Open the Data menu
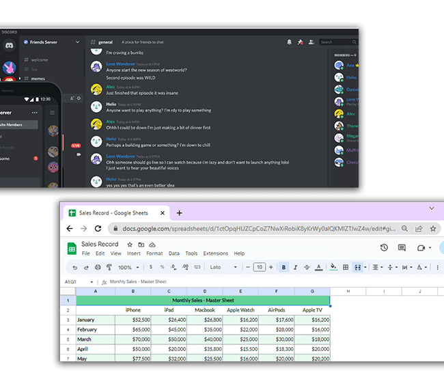Screen dimensions: 444x390 pos(174,253)
